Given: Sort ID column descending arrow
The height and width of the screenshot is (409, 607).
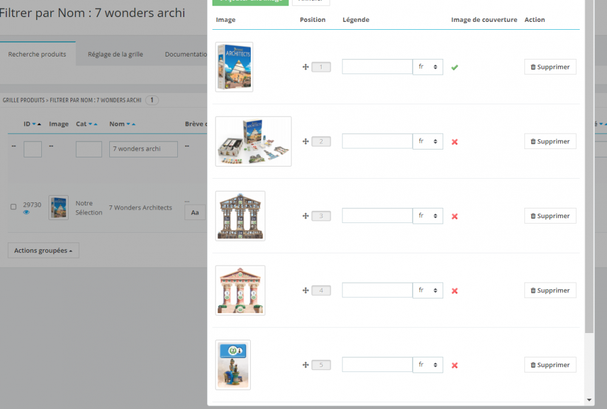Looking at the screenshot, I should coord(34,124).
